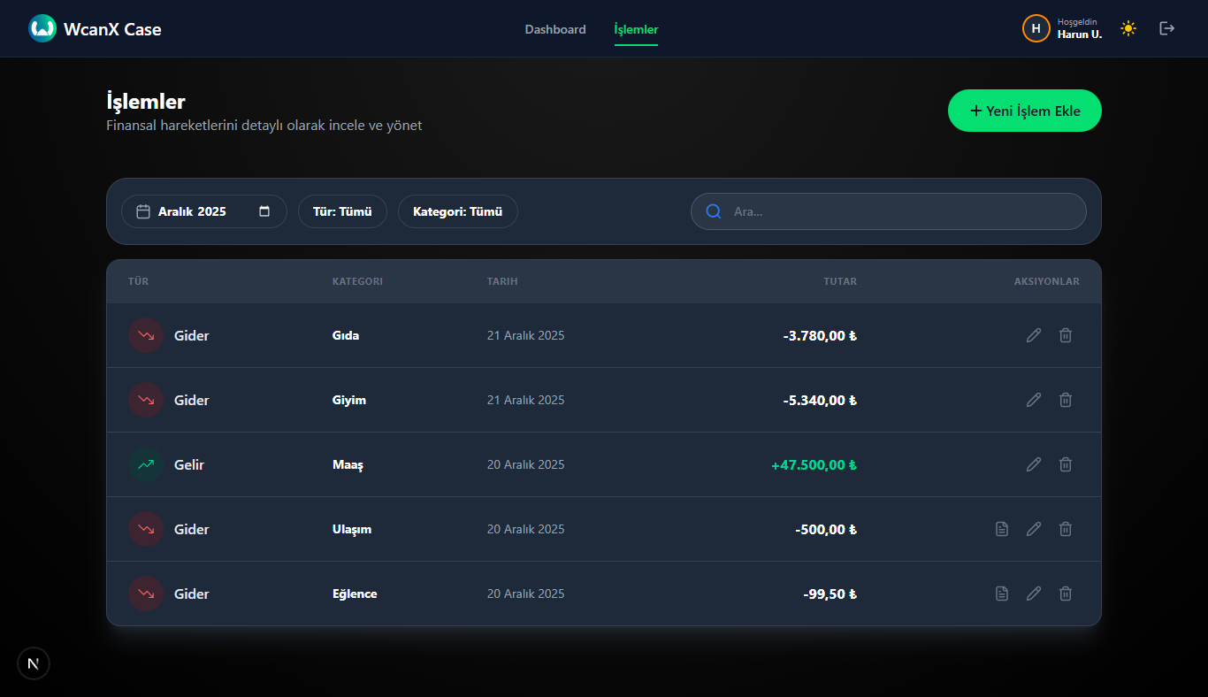This screenshot has height=697, width=1208.
Task: Select the İşlemler navigation tab
Action: coord(636,29)
